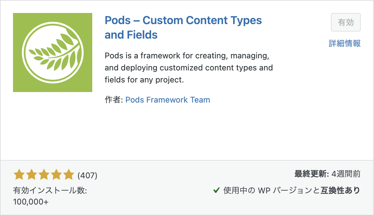Select the first rating star

[19, 175]
